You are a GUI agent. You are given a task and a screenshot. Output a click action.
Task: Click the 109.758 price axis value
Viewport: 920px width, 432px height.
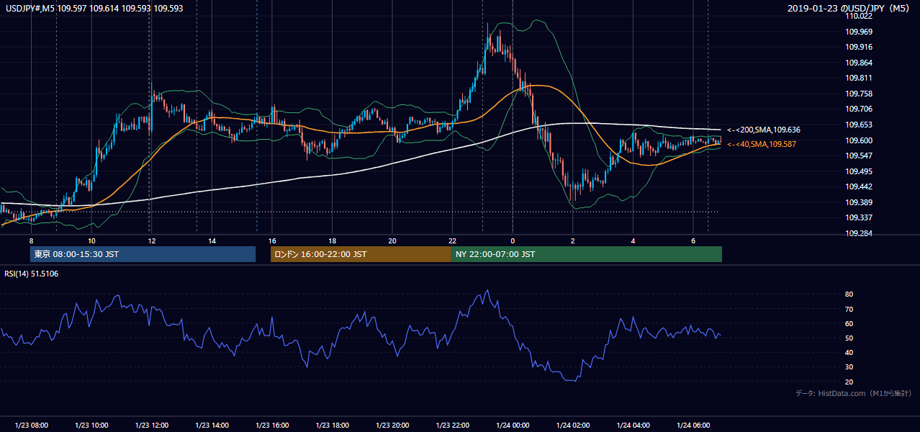pos(860,94)
